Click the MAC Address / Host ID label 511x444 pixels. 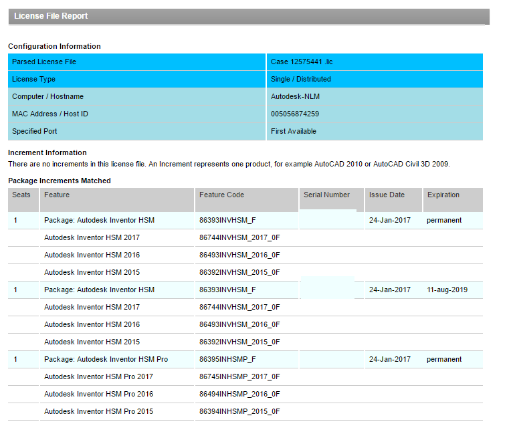pos(50,114)
